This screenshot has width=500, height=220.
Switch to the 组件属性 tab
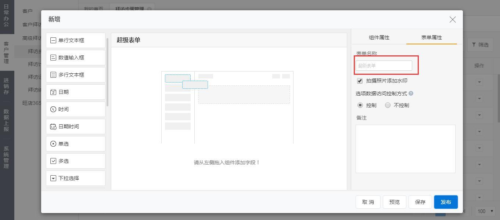click(x=379, y=37)
